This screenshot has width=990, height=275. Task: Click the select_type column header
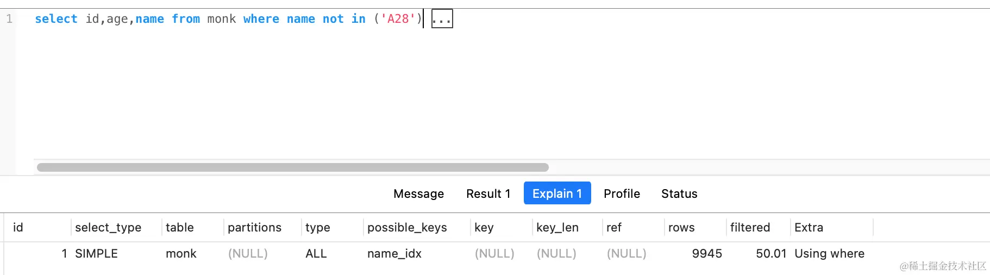[108, 227]
